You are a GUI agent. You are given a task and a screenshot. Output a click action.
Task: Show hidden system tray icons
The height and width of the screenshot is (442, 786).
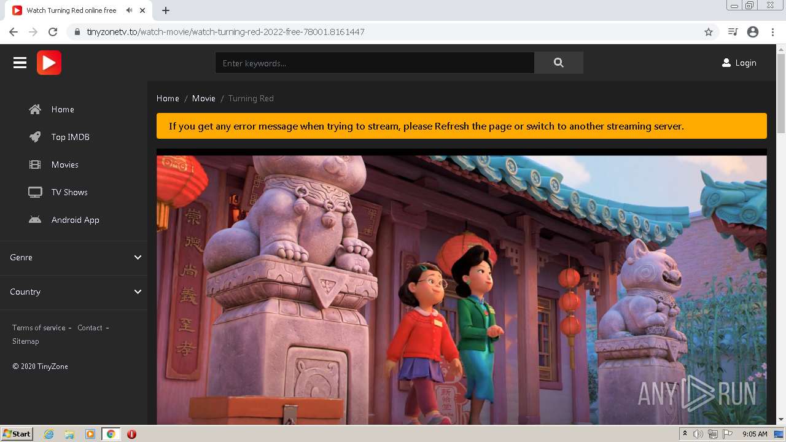pyautogui.click(x=685, y=434)
